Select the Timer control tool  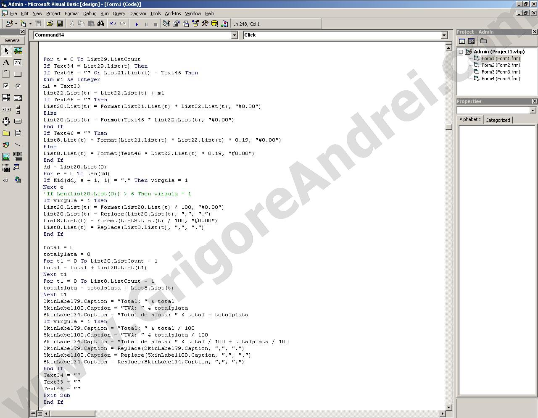click(x=6, y=121)
